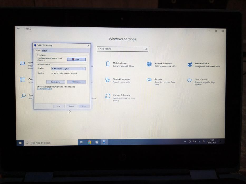The image size is (246, 184).
Task: Open Mobile devices settings phone icon
Action: [x=108, y=64]
